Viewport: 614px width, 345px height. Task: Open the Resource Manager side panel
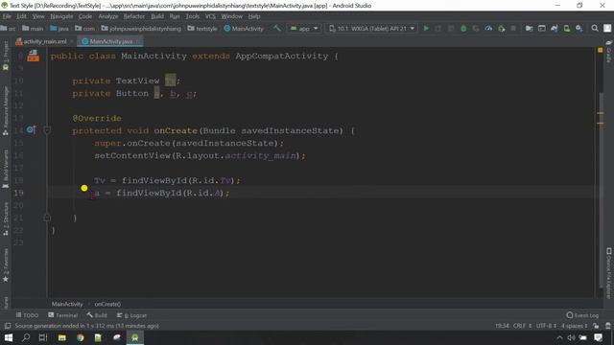point(6,111)
